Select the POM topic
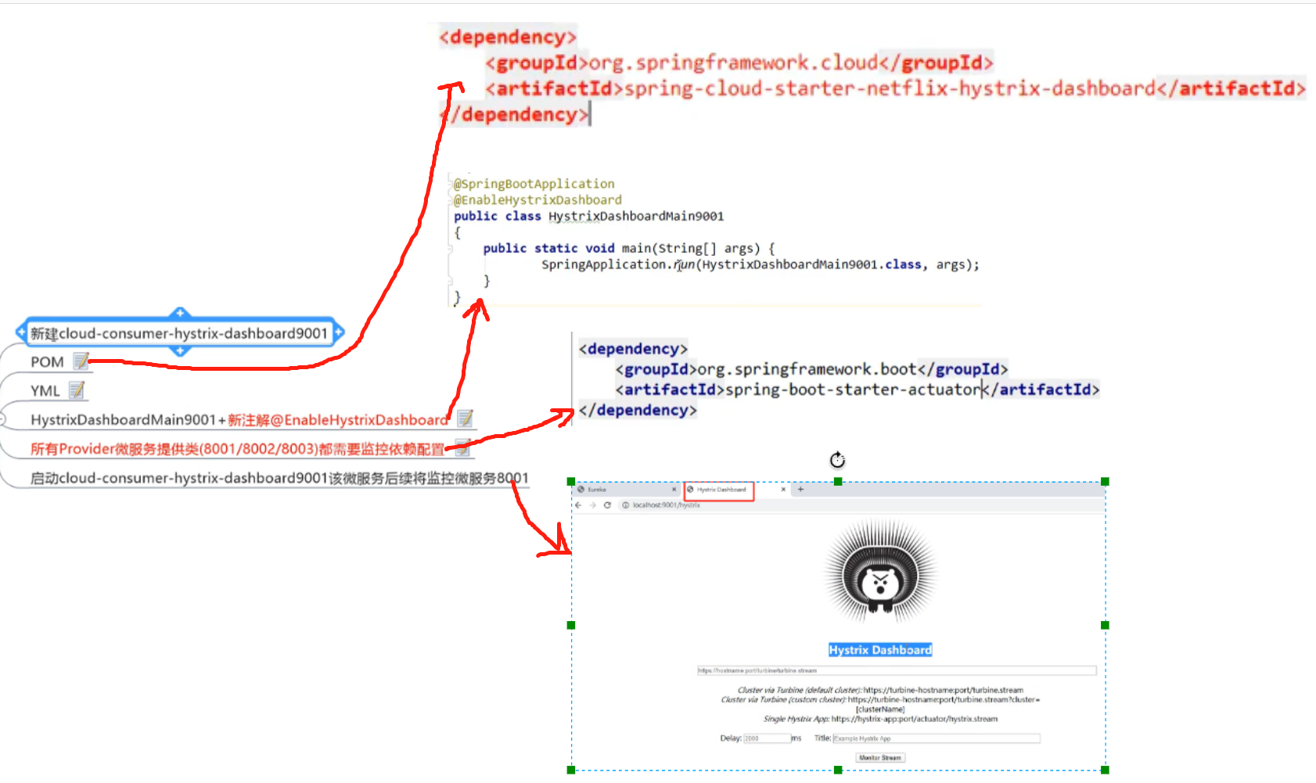The image size is (1316, 783). pos(47,361)
